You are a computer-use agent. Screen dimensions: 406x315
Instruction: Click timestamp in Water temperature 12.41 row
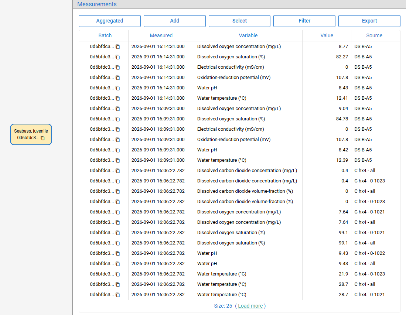(x=158, y=98)
